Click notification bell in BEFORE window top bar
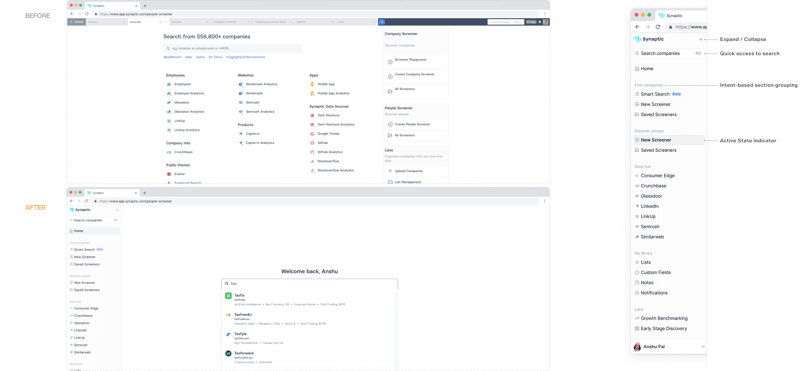This screenshot has width=808, height=371. click(x=540, y=22)
